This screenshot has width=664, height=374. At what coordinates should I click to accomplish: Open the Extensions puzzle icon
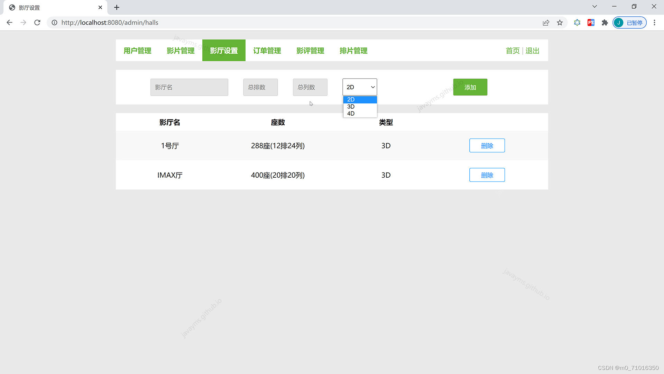pyautogui.click(x=605, y=23)
